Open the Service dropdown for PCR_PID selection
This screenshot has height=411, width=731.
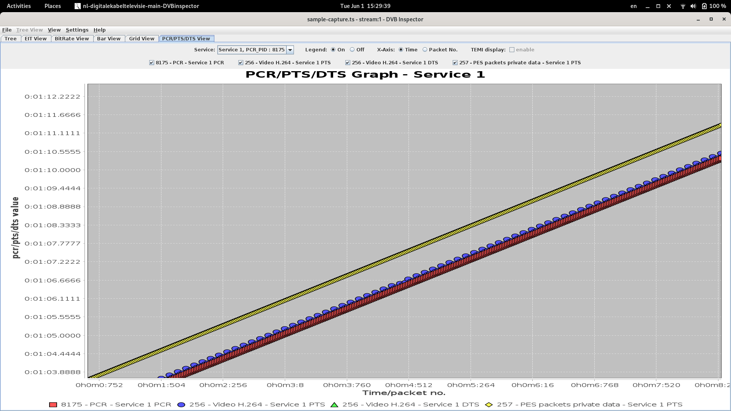click(290, 50)
